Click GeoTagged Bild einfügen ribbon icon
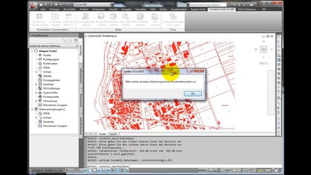311x175 pixels. pyautogui.click(x=86, y=19)
